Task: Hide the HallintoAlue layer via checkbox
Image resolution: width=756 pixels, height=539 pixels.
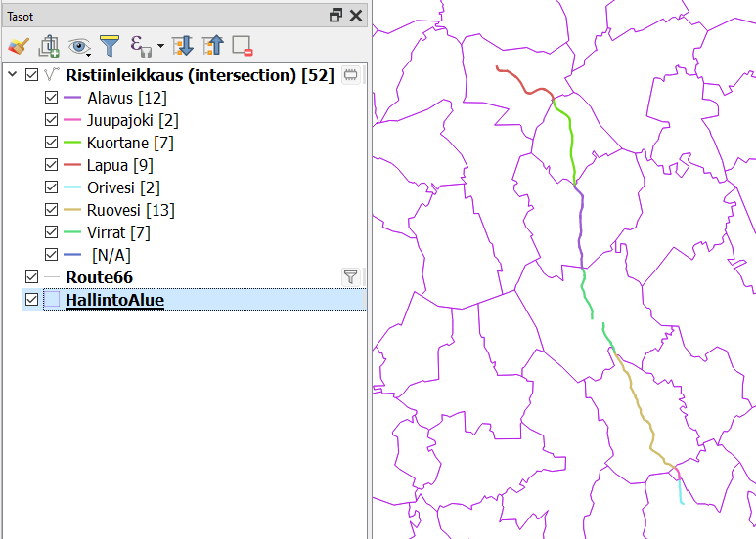Action: (32, 300)
